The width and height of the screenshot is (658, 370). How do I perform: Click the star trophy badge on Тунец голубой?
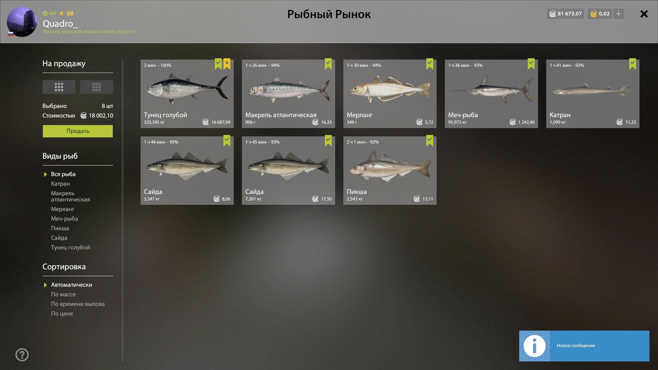click(x=227, y=64)
